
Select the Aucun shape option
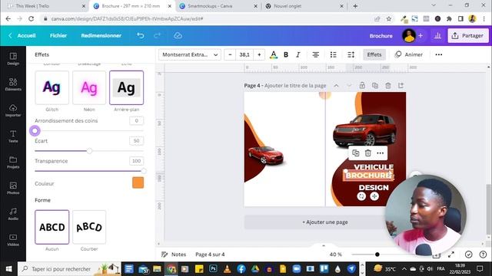[52, 227]
